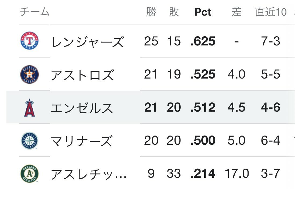Click the 勝 wins column header
Image resolution: width=295 pixels, height=213 pixels.
pyautogui.click(x=151, y=12)
